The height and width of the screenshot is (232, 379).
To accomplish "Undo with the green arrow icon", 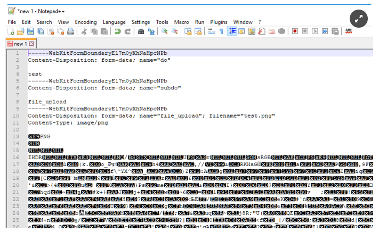I will click(x=117, y=31).
